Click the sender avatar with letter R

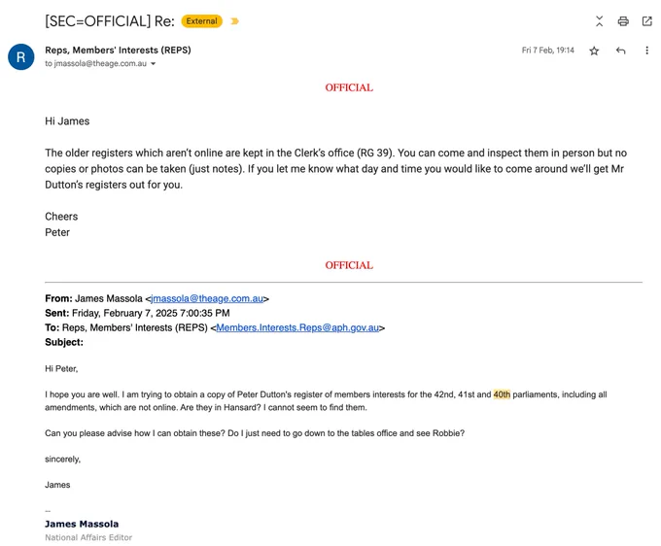21,57
